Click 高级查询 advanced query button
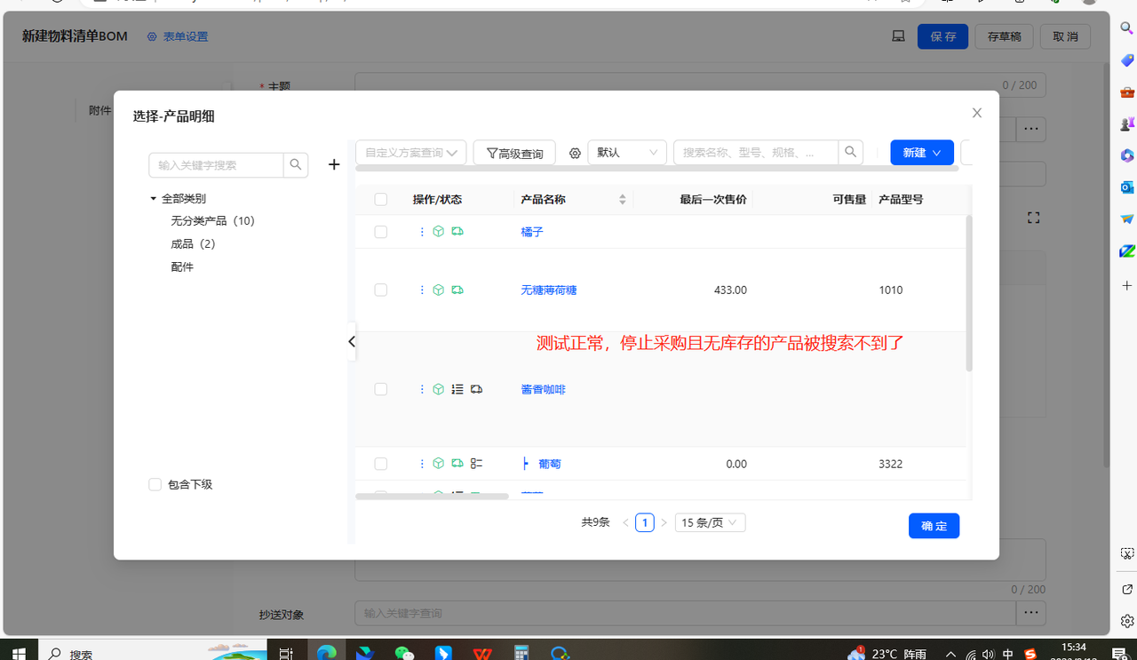The image size is (1137, 660). (514, 153)
